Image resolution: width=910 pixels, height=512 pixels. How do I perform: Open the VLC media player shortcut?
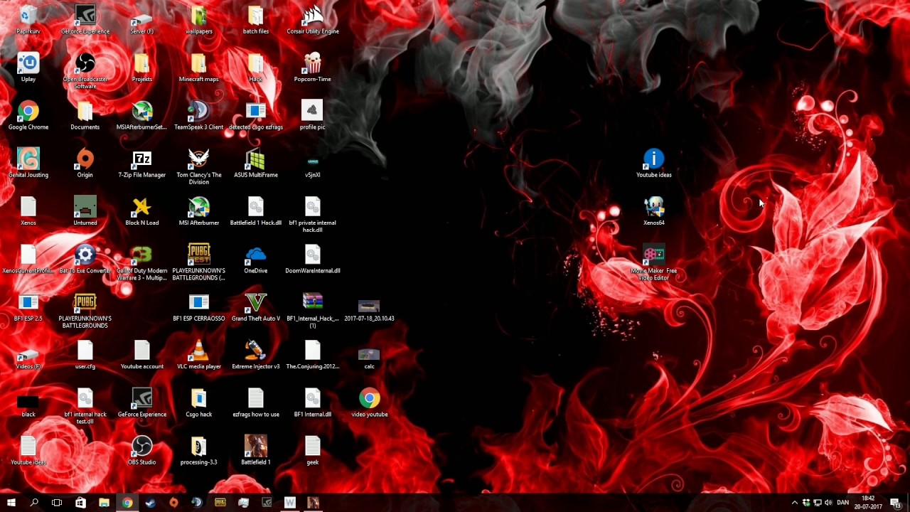point(198,353)
